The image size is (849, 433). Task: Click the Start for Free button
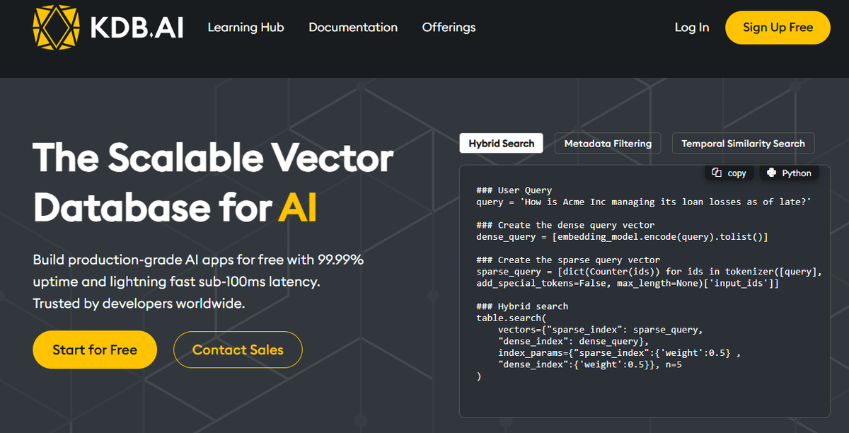(x=94, y=350)
